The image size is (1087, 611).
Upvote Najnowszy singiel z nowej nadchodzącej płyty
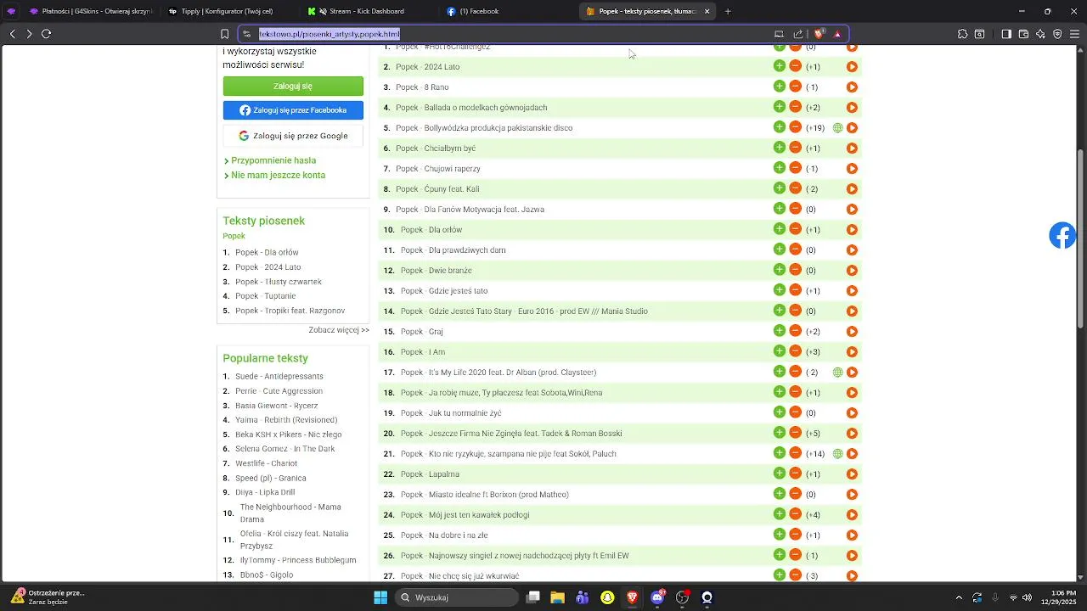point(780,555)
